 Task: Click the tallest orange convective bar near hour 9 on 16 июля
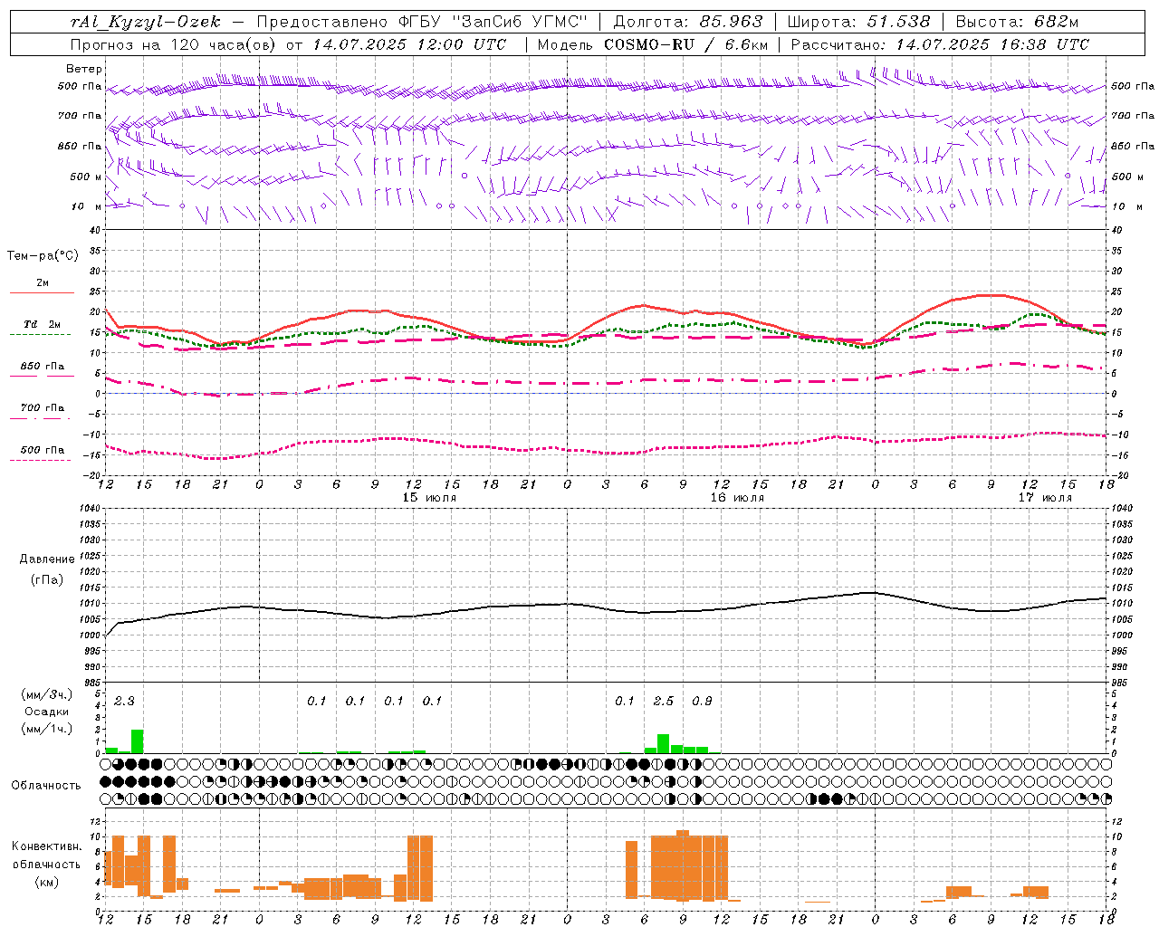click(x=683, y=865)
